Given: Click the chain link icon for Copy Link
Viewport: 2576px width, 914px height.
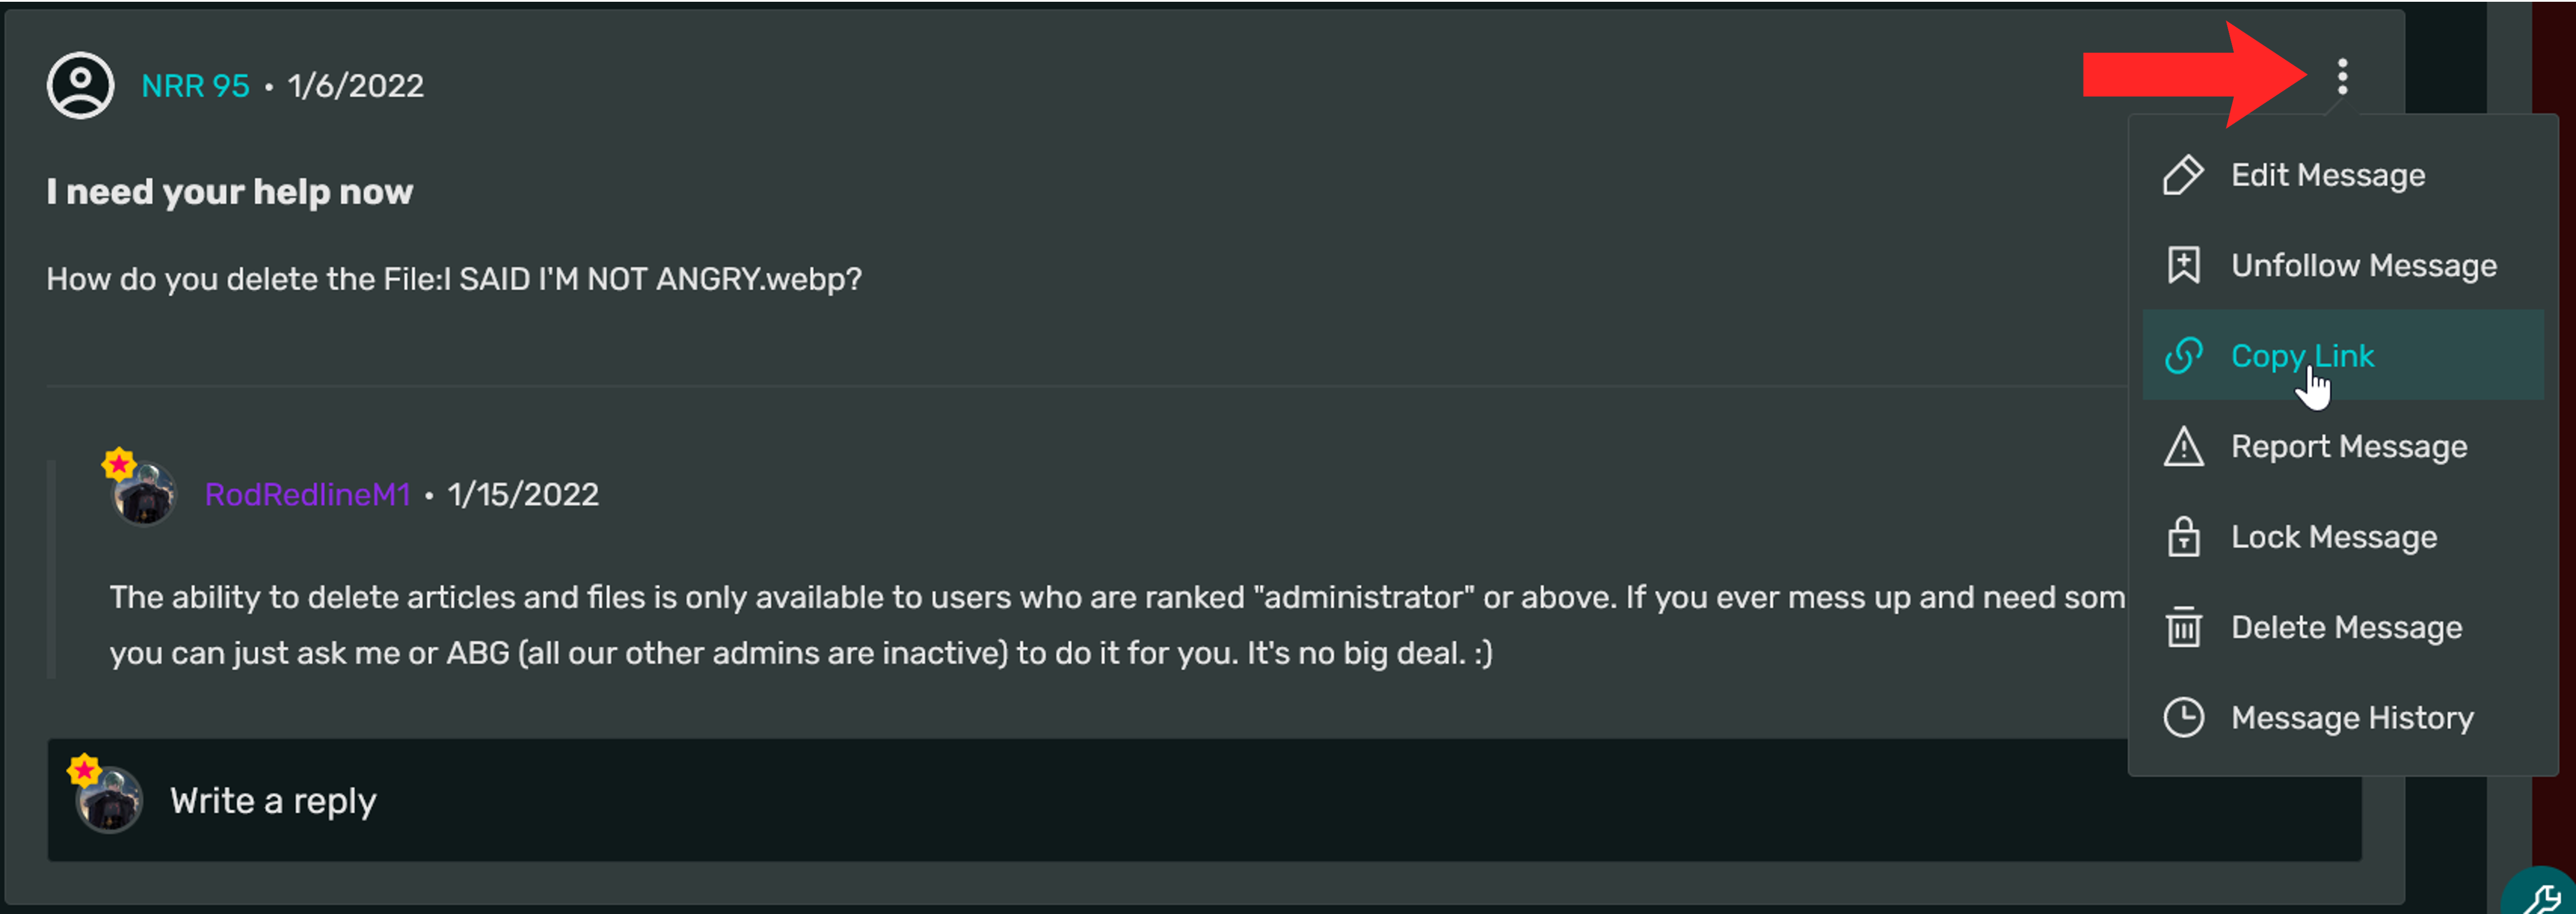Looking at the screenshot, I should pos(2183,355).
